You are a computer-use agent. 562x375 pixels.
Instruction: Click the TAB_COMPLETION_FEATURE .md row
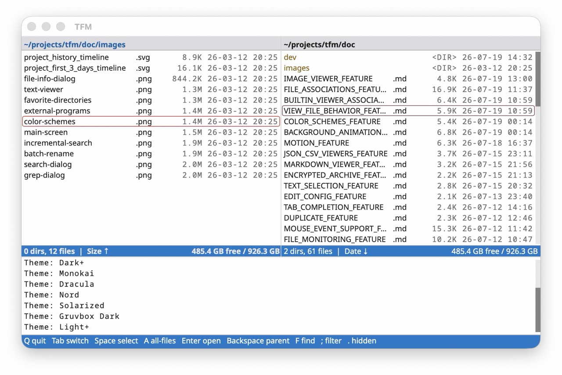click(x=408, y=207)
